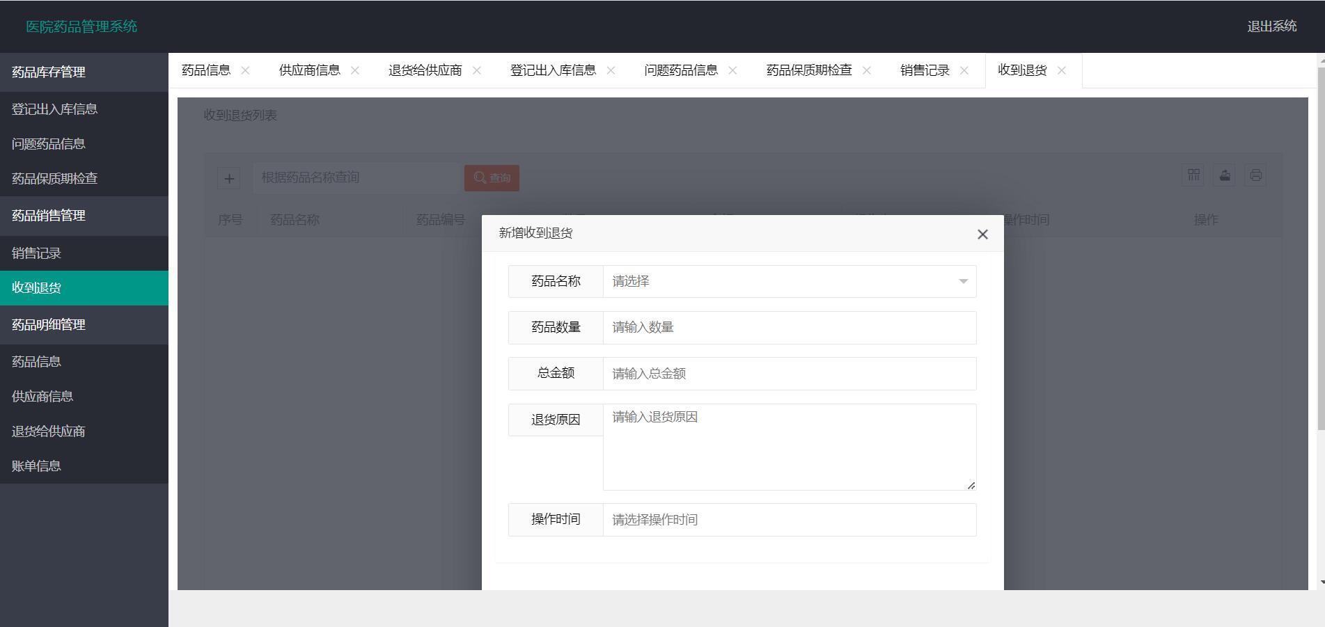Switch to the 登记出入库信息 tab
The image size is (1325, 627).
pyautogui.click(x=553, y=70)
